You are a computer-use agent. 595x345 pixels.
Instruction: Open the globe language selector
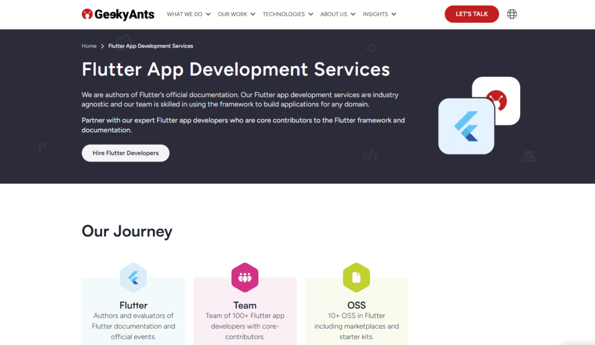click(512, 14)
